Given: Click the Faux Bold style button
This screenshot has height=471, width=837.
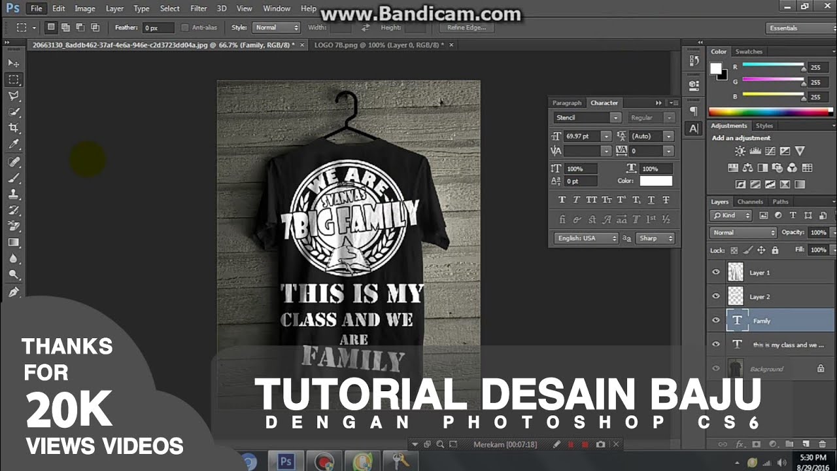Looking at the screenshot, I should pyautogui.click(x=562, y=200).
